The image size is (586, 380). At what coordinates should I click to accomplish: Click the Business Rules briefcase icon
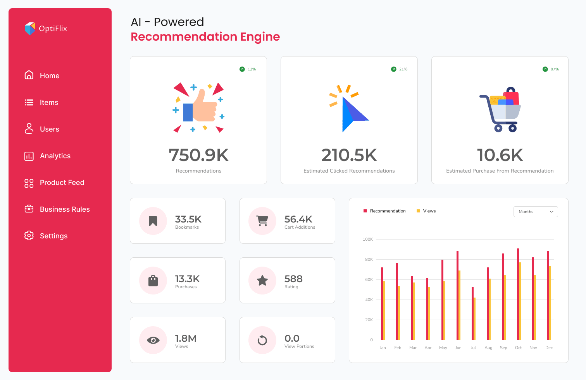[29, 209]
